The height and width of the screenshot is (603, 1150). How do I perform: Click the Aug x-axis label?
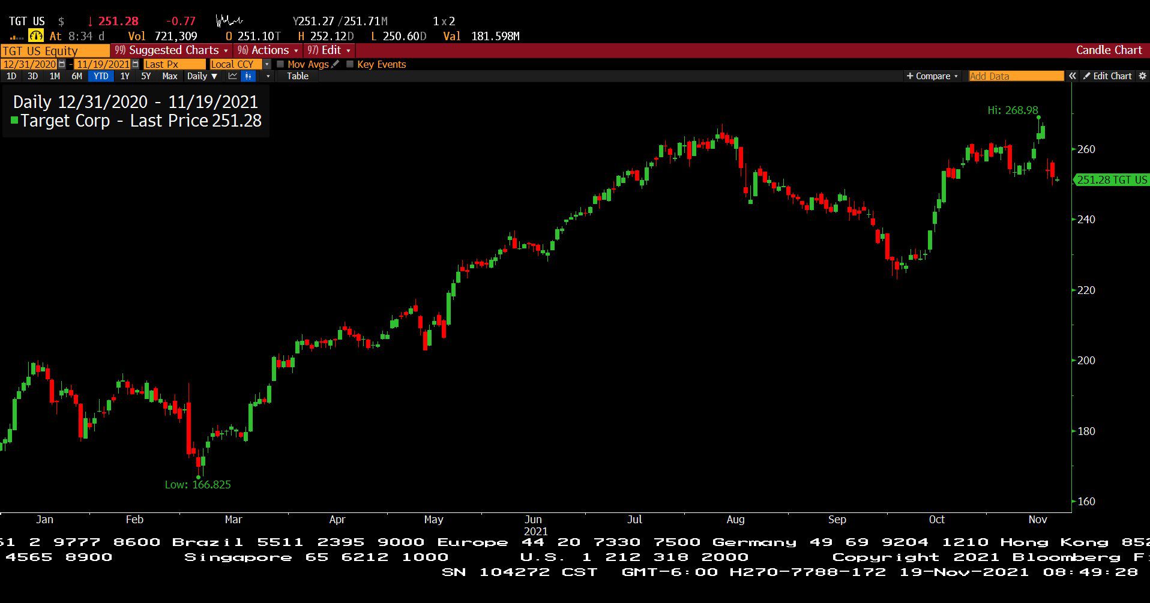pos(735,520)
